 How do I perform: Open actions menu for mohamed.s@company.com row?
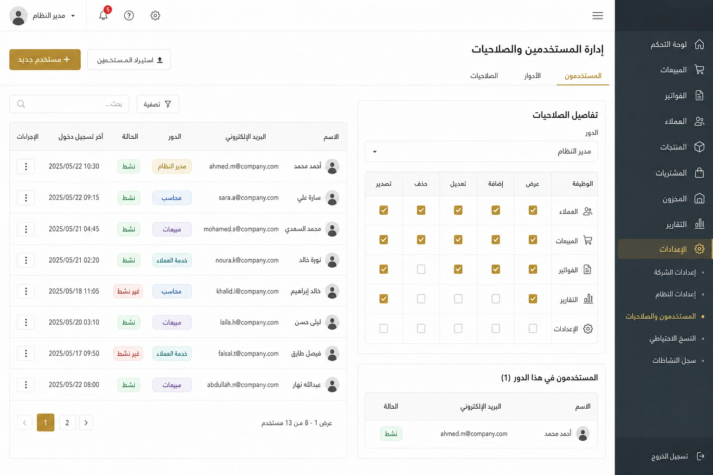coord(26,229)
